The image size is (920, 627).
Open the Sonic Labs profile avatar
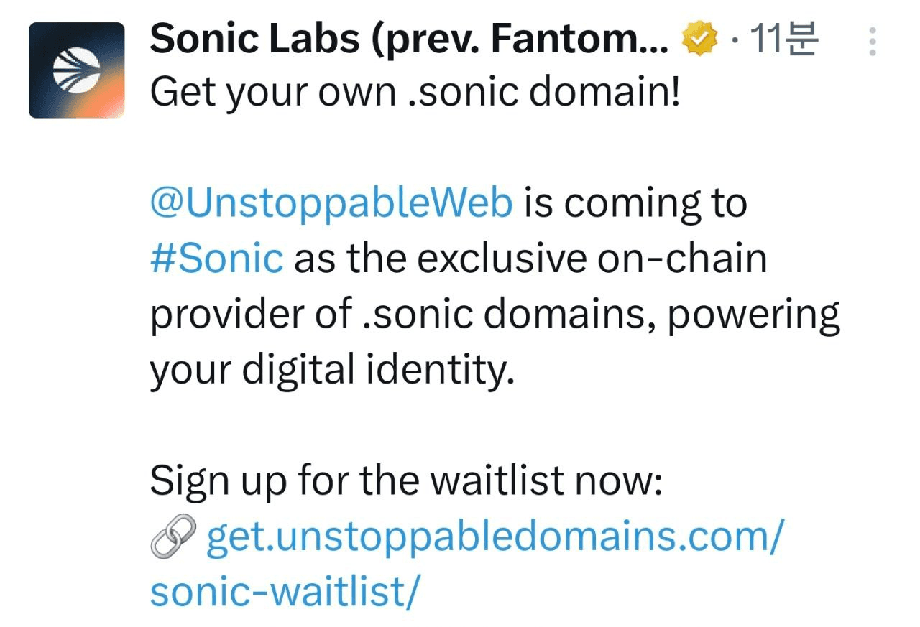click(x=77, y=70)
